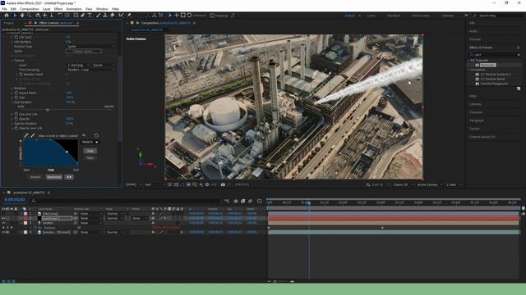The width and height of the screenshot is (526, 295).
Task: Collapse the Texture group triangle
Action: tap(12, 61)
